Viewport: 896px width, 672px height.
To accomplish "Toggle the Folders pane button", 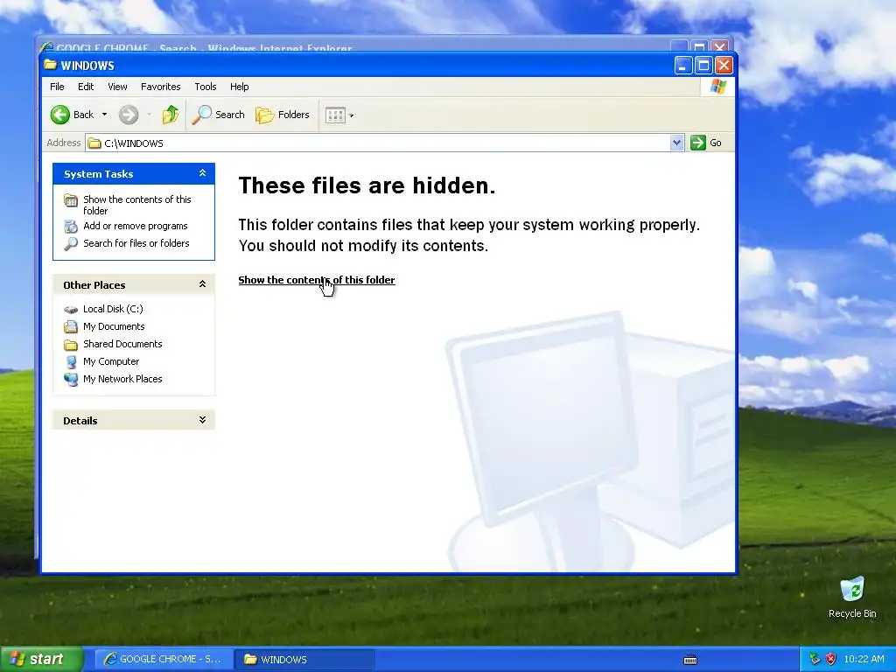I will pyautogui.click(x=283, y=115).
